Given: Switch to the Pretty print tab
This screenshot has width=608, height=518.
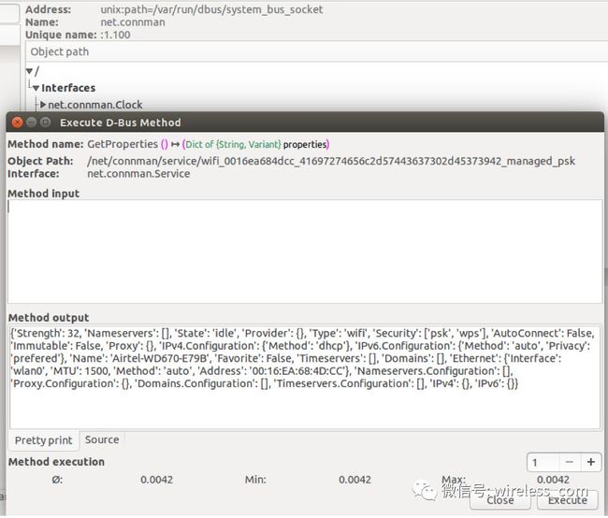Looking at the screenshot, I should (43, 440).
